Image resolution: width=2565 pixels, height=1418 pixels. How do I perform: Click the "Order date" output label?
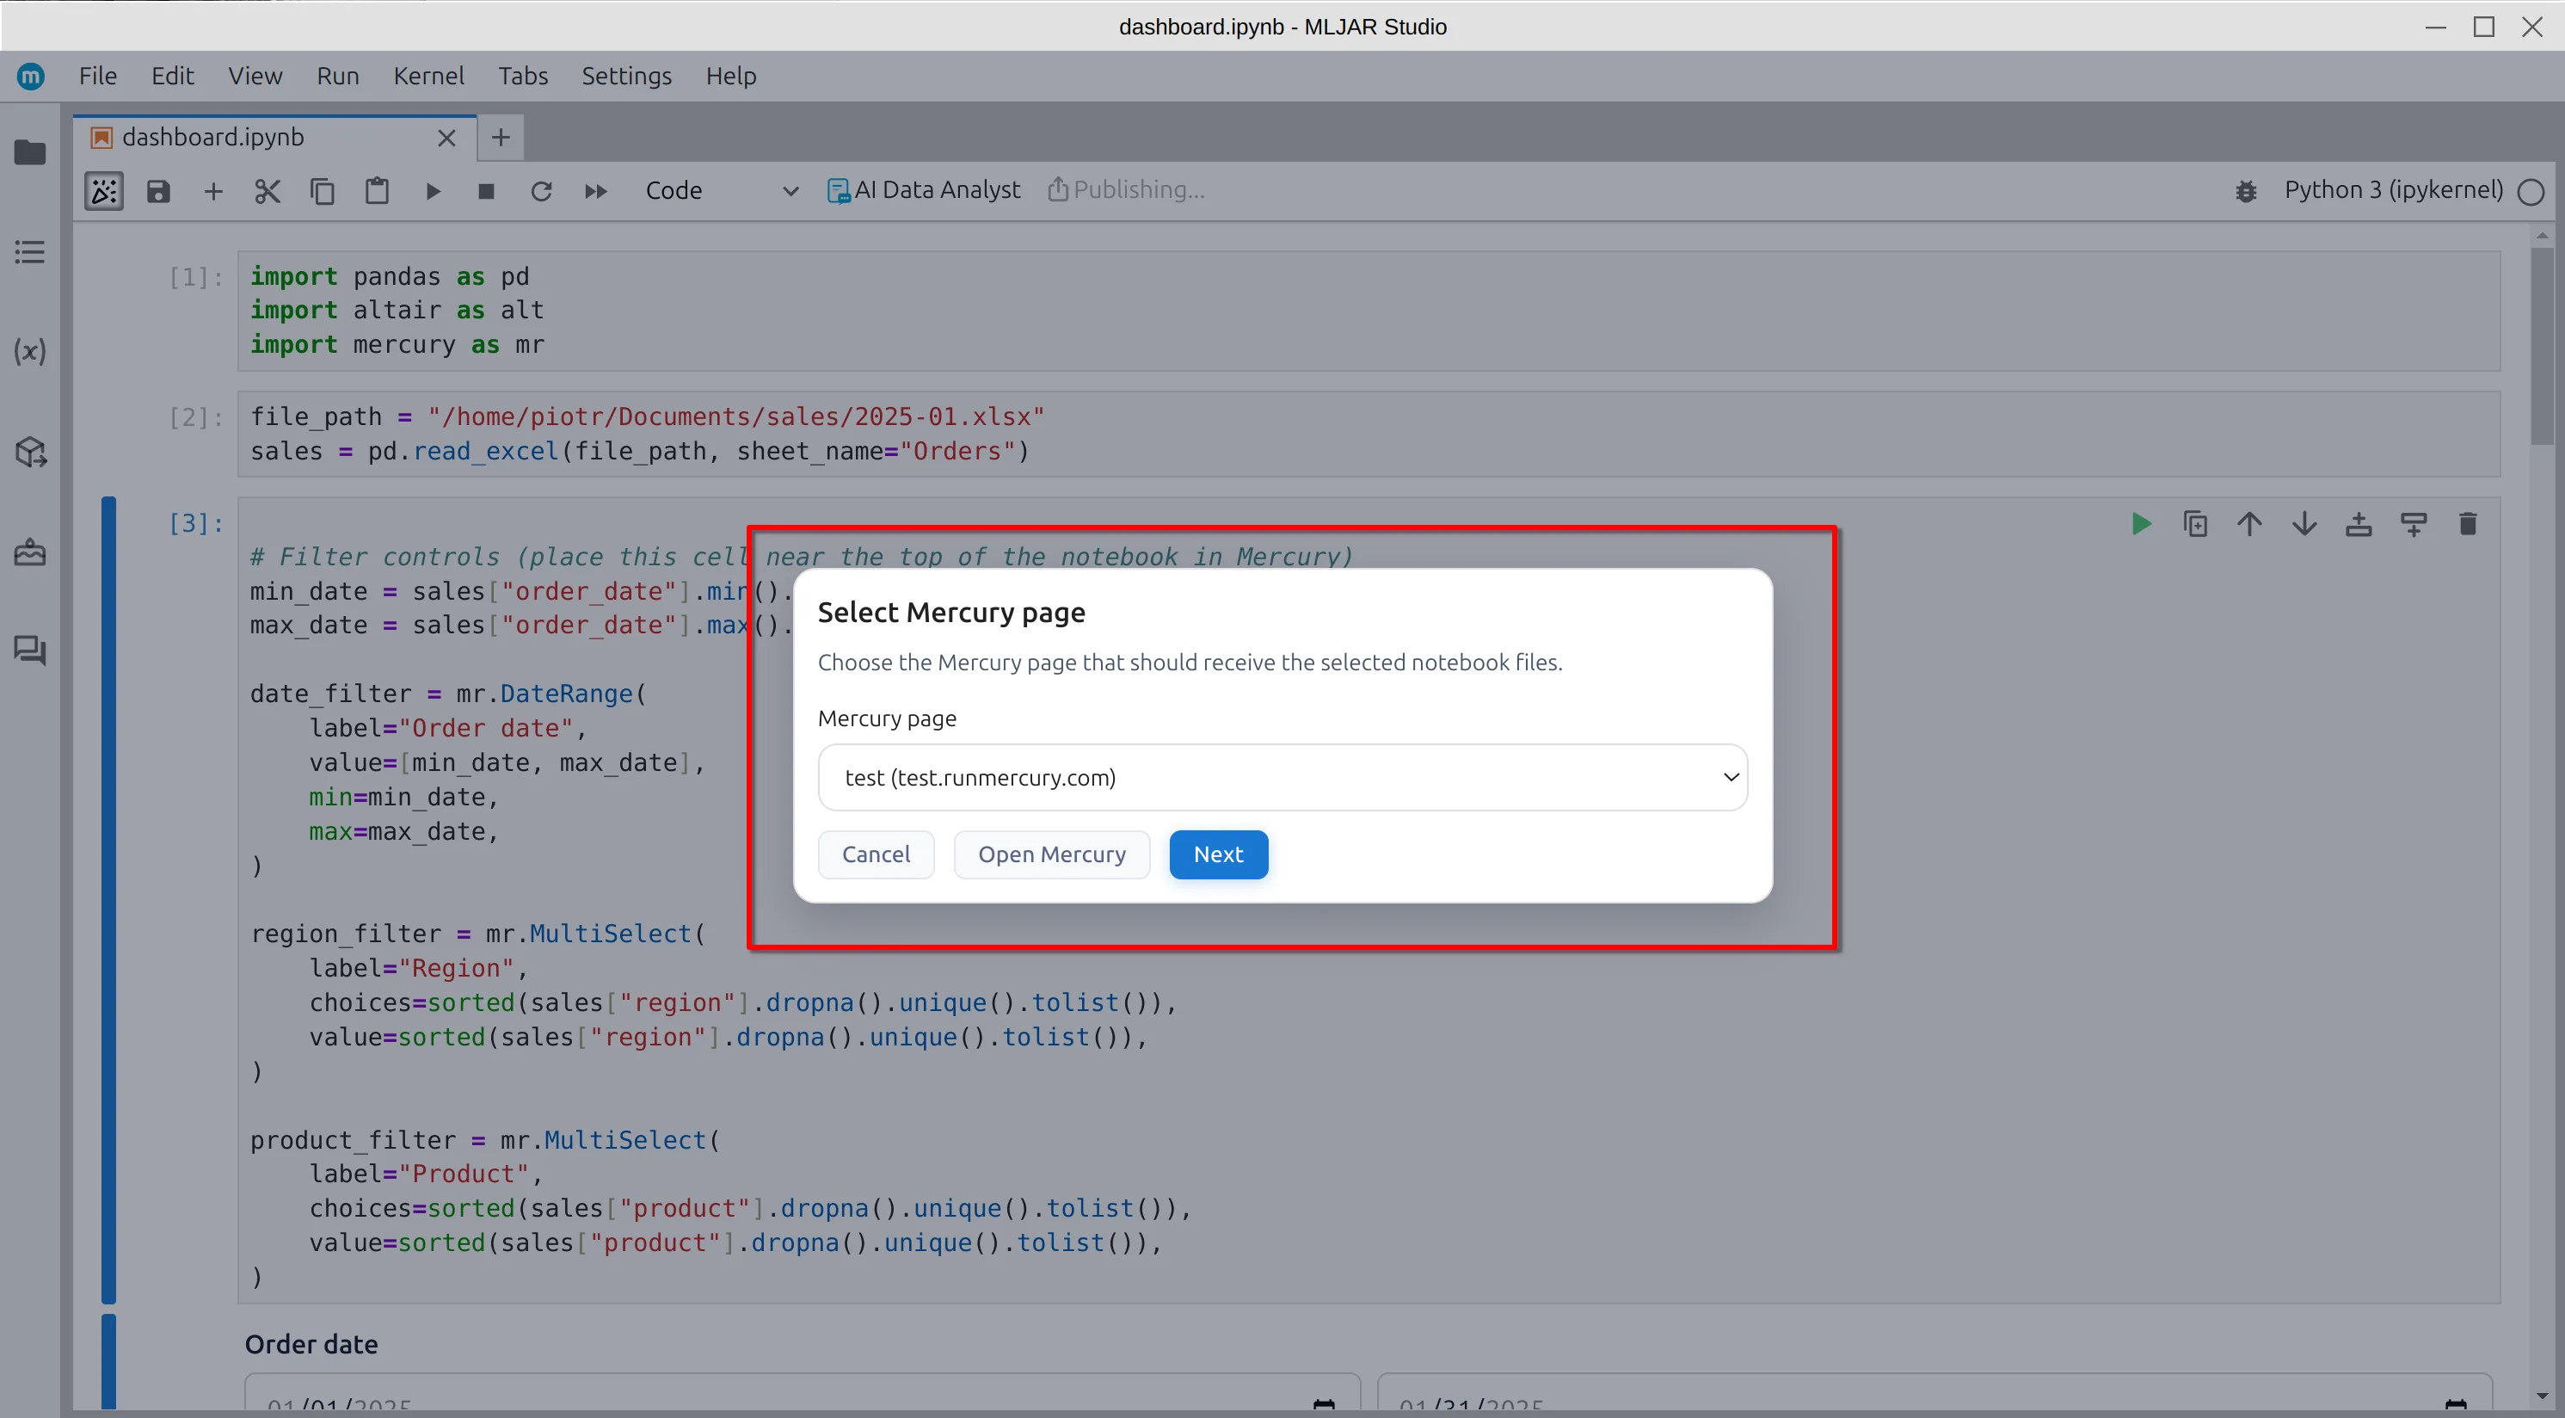click(x=311, y=1344)
